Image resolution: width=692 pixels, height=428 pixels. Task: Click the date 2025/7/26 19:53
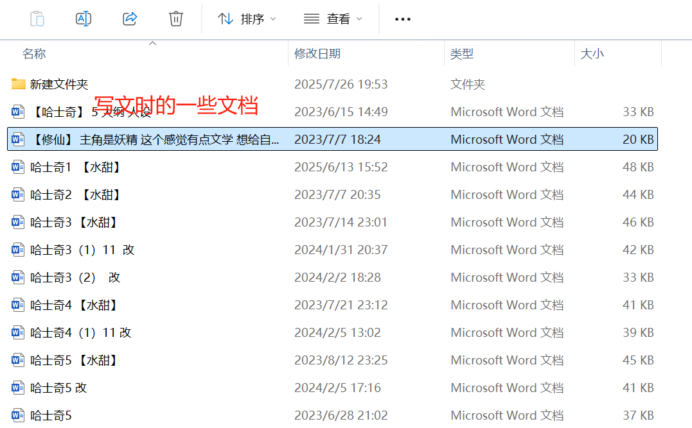[x=341, y=84]
